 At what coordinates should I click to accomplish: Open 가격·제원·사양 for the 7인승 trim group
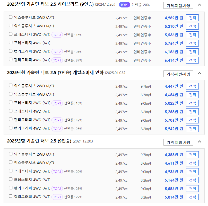coord(178,74)
